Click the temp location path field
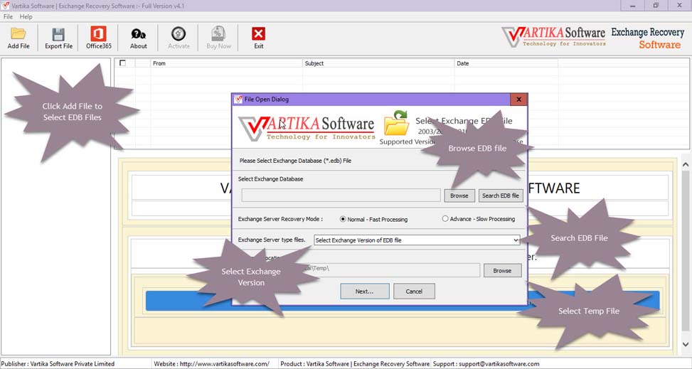 click(x=361, y=270)
